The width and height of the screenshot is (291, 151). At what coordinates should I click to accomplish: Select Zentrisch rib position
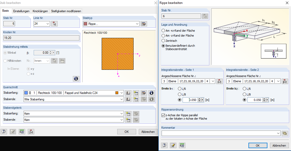[x=169, y=41]
